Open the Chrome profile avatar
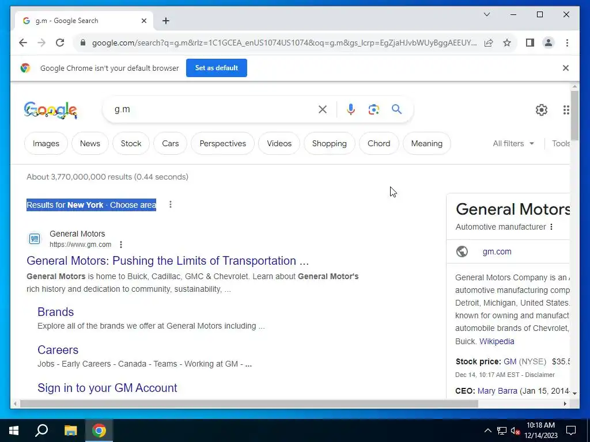Viewport: 590px width, 442px height. (549, 43)
